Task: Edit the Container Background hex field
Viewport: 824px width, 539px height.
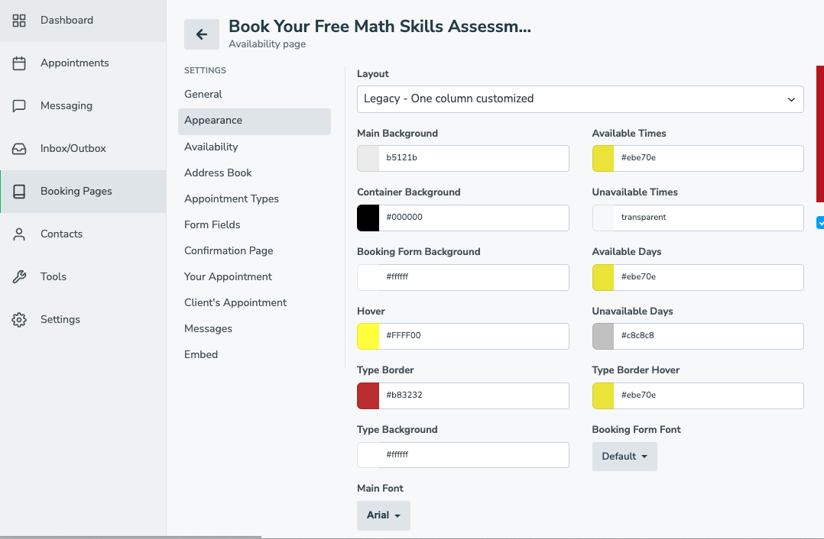Action: point(474,218)
